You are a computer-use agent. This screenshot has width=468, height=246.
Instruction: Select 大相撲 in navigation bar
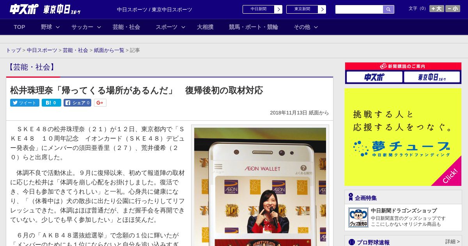pos(205,27)
